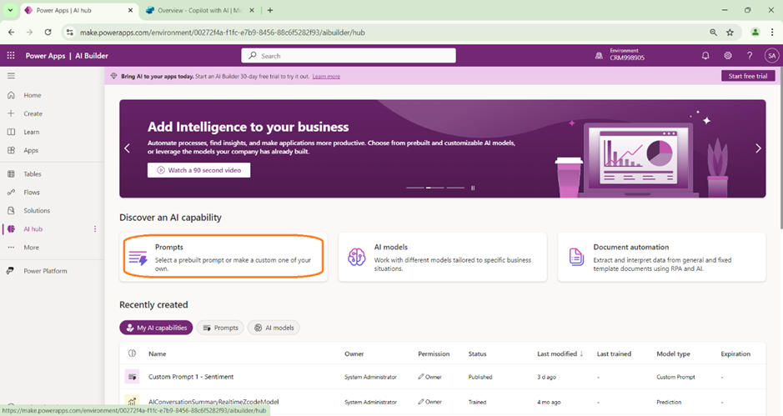Open the environment picker icon
This screenshot has width=783, height=416.
pos(599,56)
